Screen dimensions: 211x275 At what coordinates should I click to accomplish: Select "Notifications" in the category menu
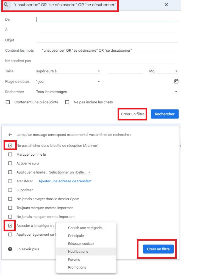(78, 251)
